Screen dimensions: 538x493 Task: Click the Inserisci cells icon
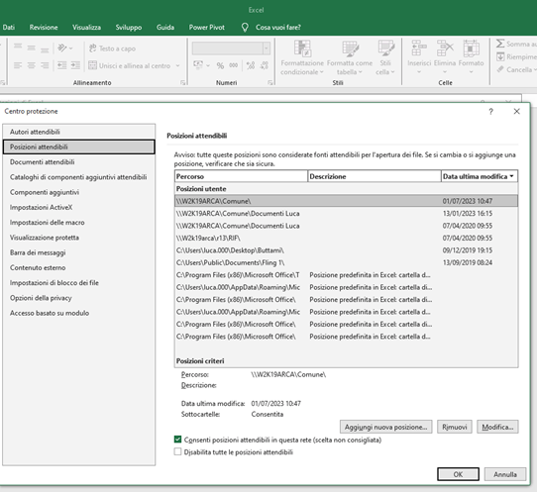[x=419, y=48]
